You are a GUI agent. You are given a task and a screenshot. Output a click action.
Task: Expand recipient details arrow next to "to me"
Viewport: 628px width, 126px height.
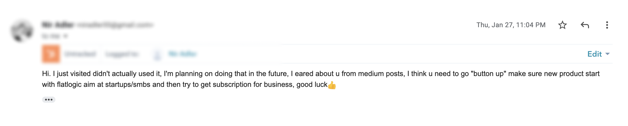[x=66, y=36]
